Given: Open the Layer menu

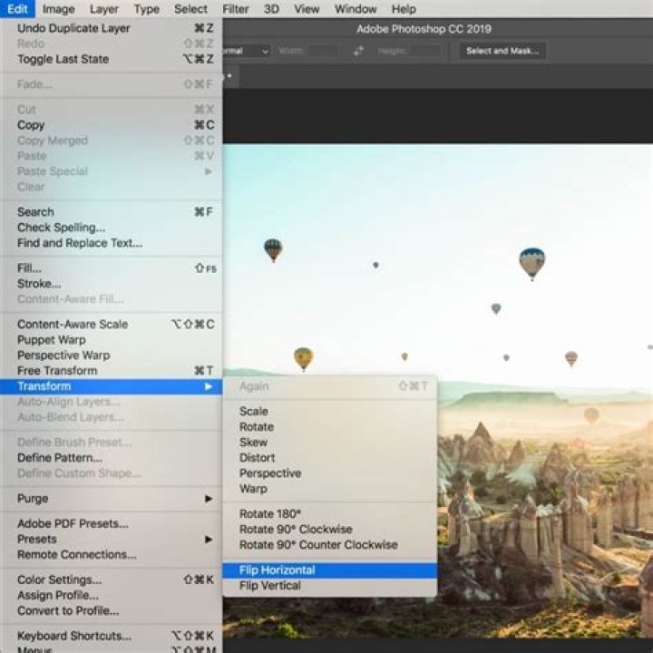Looking at the screenshot, I should [104, 9].
